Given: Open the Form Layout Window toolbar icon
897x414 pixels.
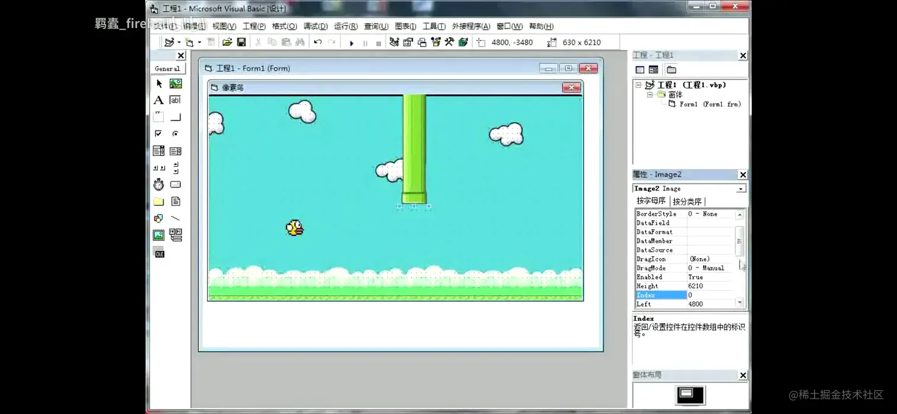Looking at the screenshot, I should 422,42.
